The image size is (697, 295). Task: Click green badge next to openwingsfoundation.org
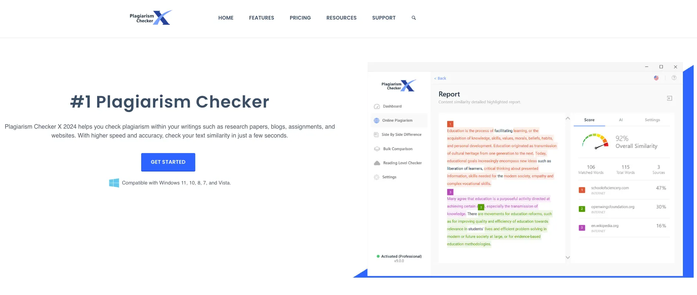[582, 209]
